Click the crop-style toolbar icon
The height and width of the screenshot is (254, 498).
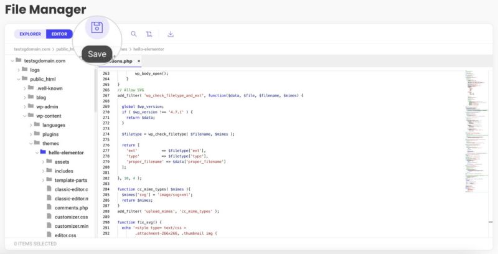(x=149, y=34)
